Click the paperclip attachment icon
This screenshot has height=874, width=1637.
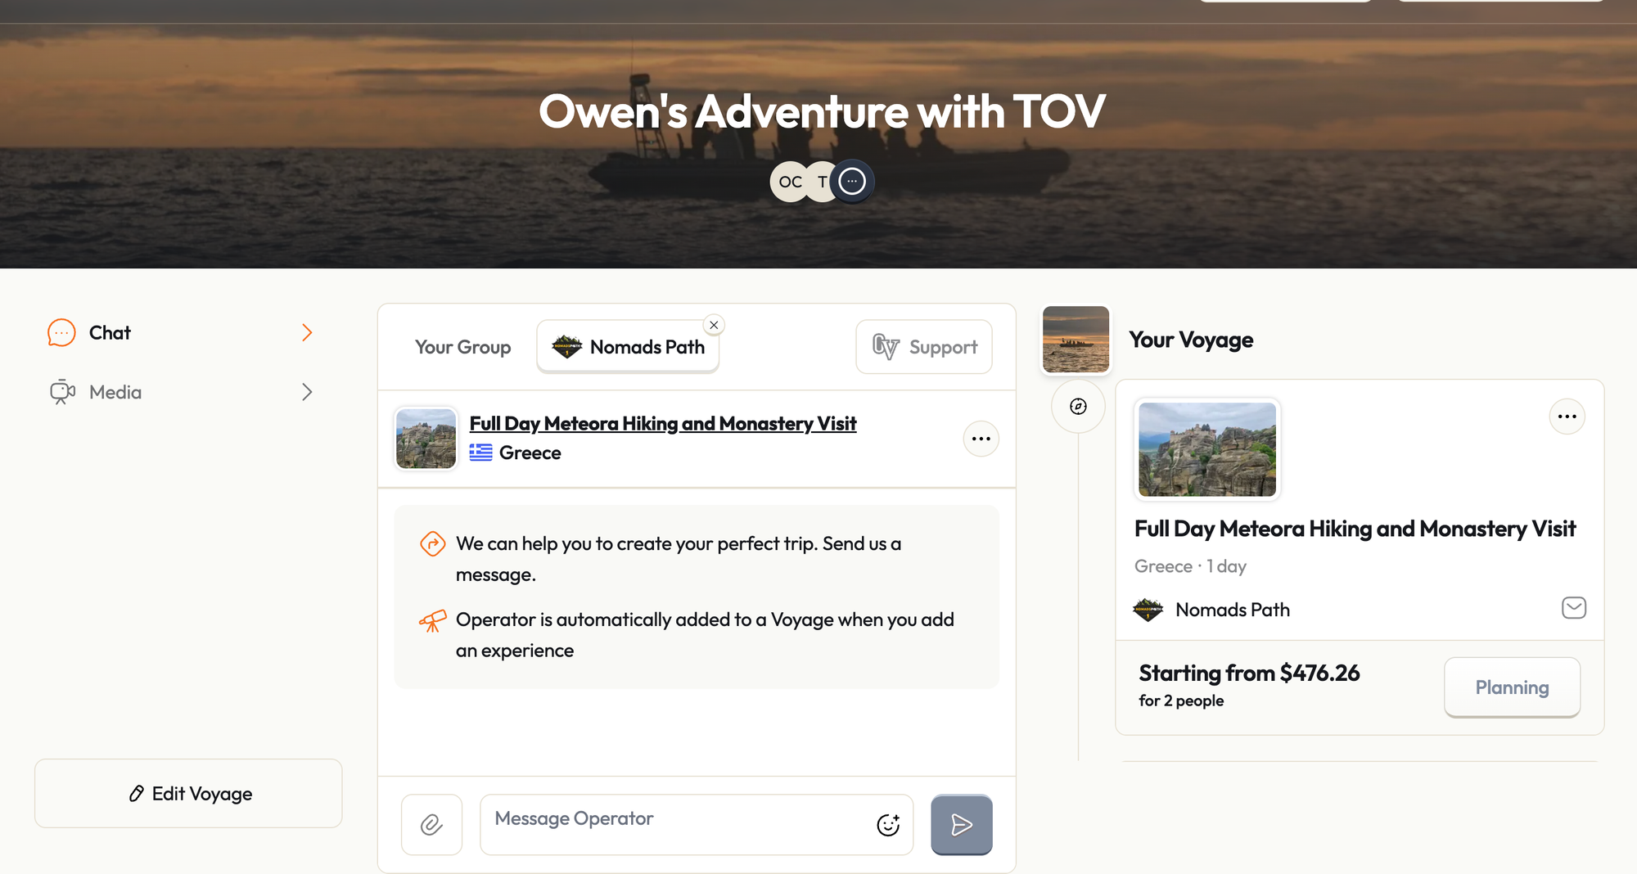(431, 824)
